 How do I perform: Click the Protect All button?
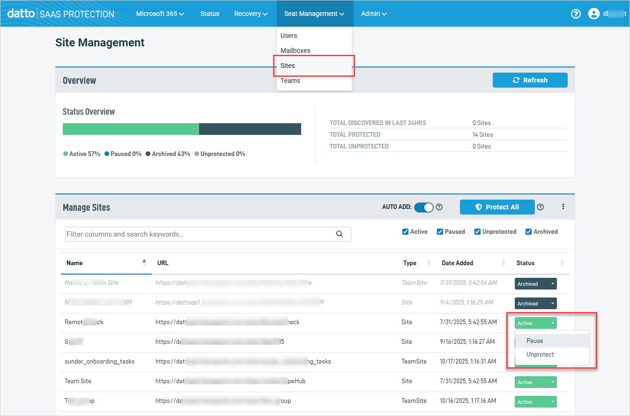(497, 207)
